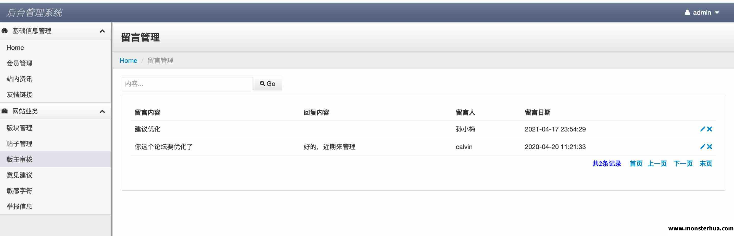Open 敏感字符 in the sidebar

(x=56, y=191)
